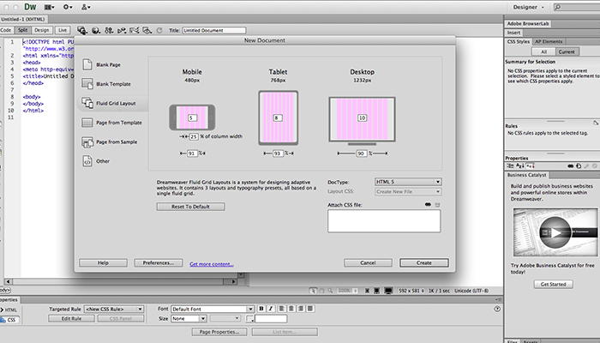Click Show List View A-Z icon
This screenshot has height=343, width=600.
pos(520,165)
